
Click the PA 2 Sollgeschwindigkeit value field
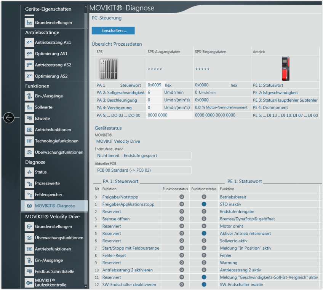point(154,92)
